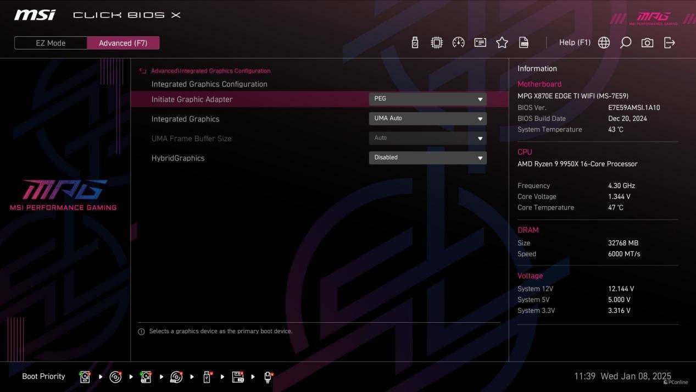Open the language globe icon

tap(604, 43)
